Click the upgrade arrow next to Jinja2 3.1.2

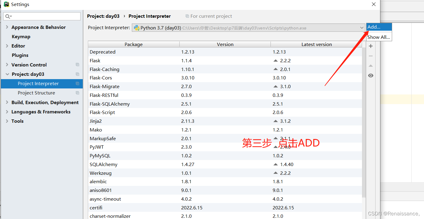pyautogui.click(x=275, y=121)
